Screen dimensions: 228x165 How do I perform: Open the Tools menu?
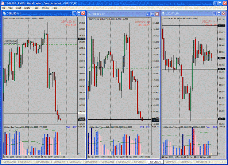(x=36, y=8)
